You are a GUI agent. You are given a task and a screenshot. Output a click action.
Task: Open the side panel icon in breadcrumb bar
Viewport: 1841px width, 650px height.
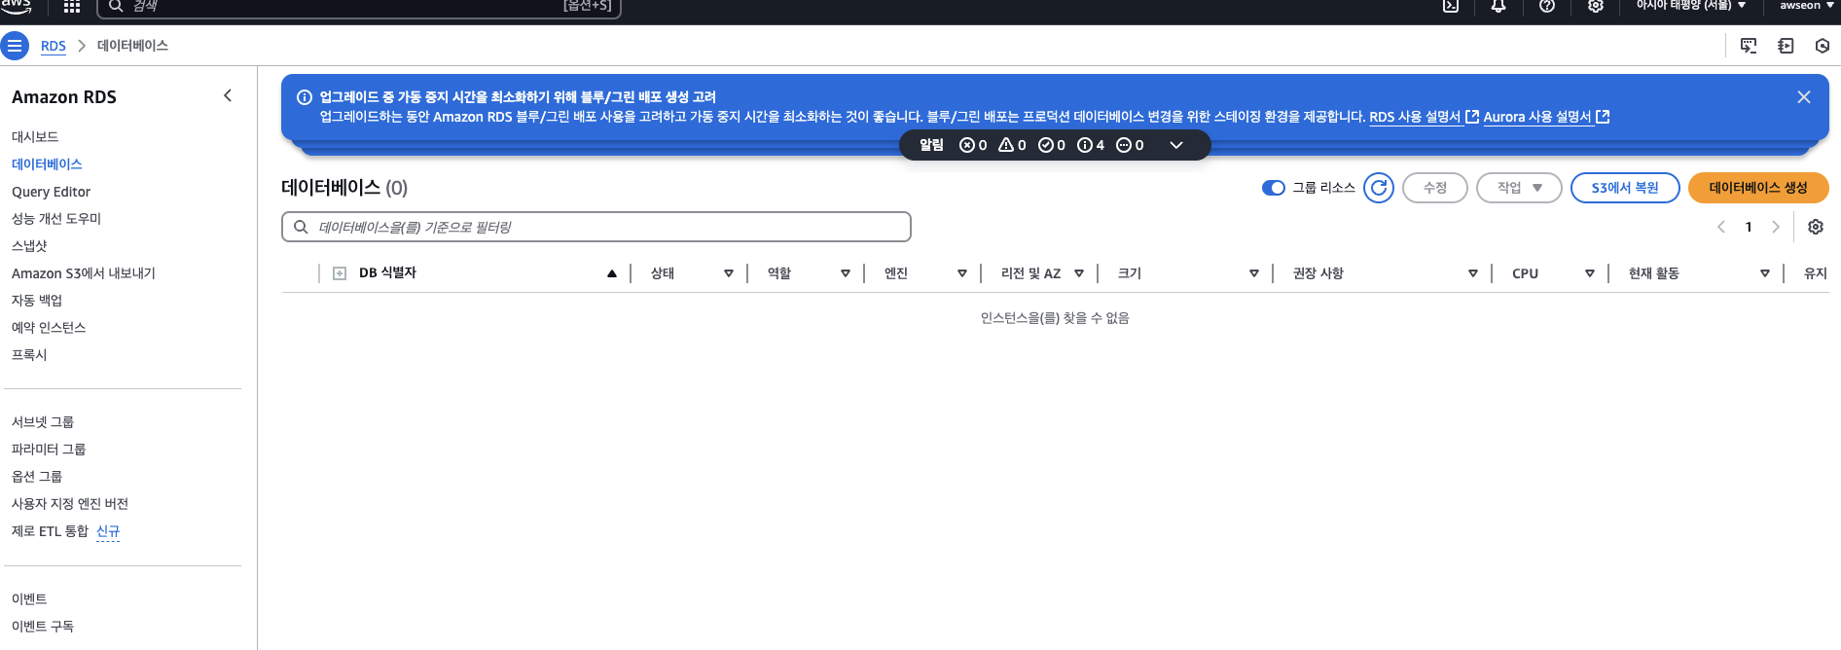[1786, 46]
